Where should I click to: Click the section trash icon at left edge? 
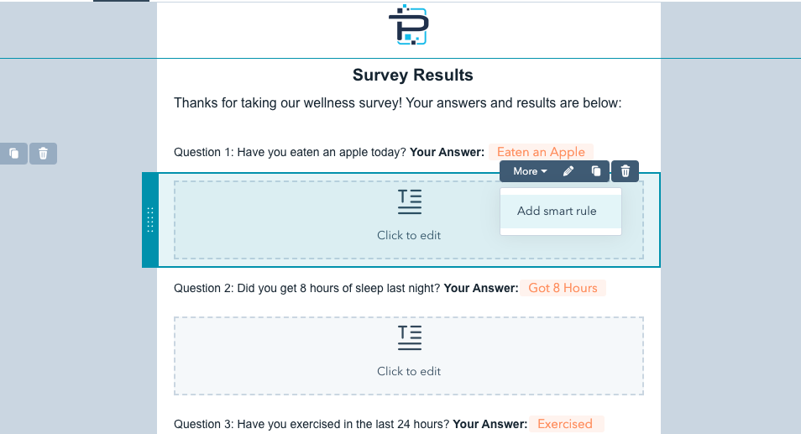click(43, 154)
